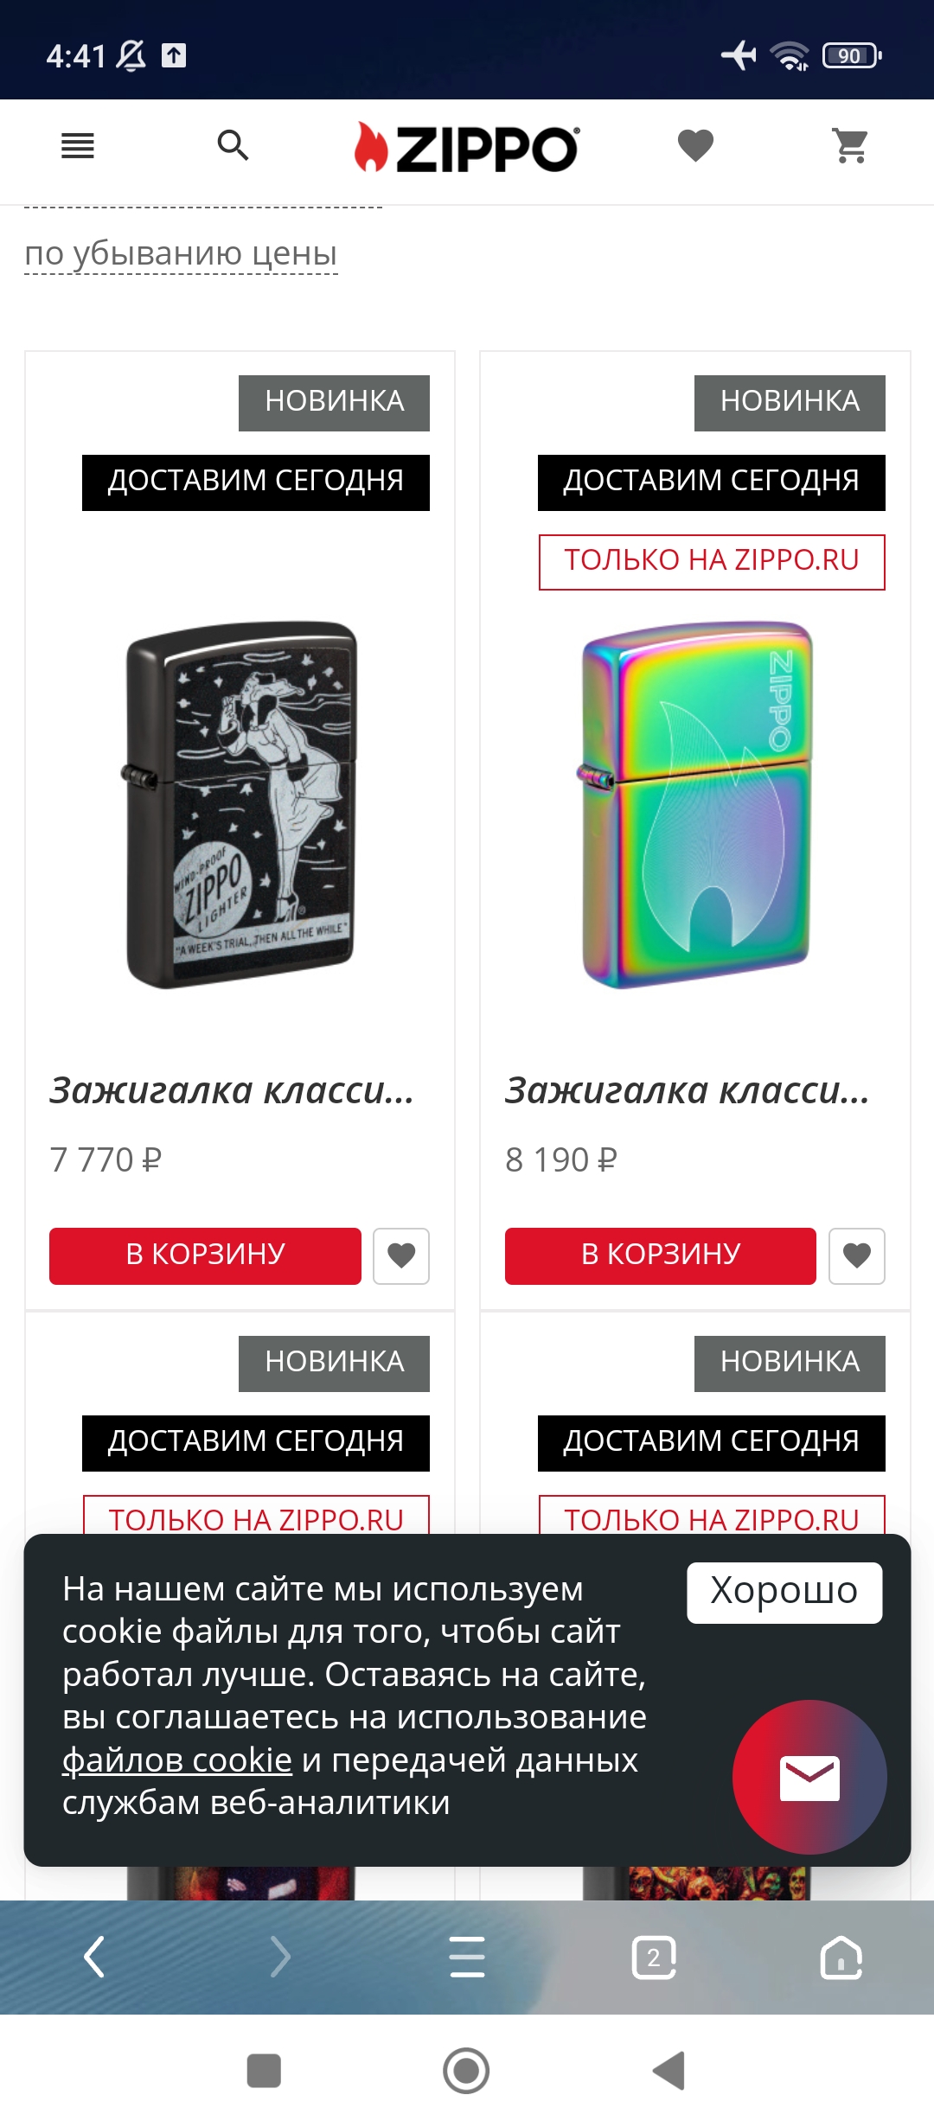This screenshot has width=934, height=2127.
Task: Open the rainbow Zippo lighter image
Action: tap(695, 804)
